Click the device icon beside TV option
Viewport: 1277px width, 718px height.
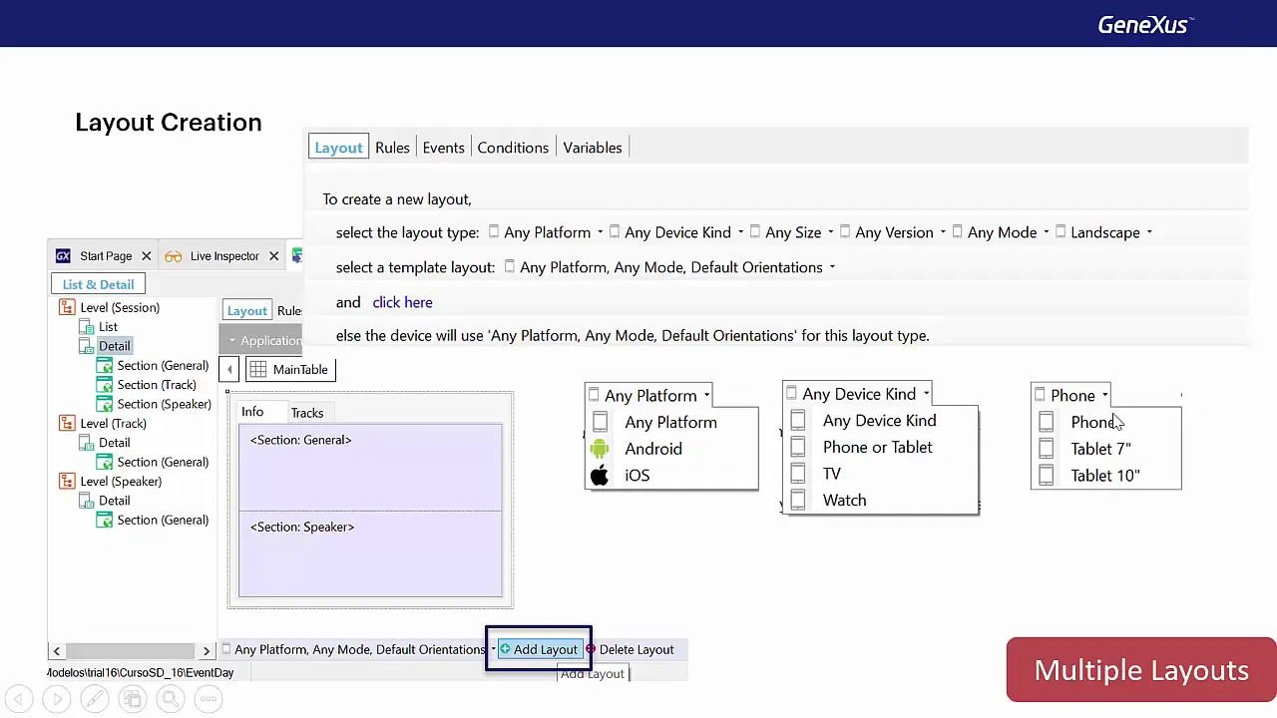[798, 474]
